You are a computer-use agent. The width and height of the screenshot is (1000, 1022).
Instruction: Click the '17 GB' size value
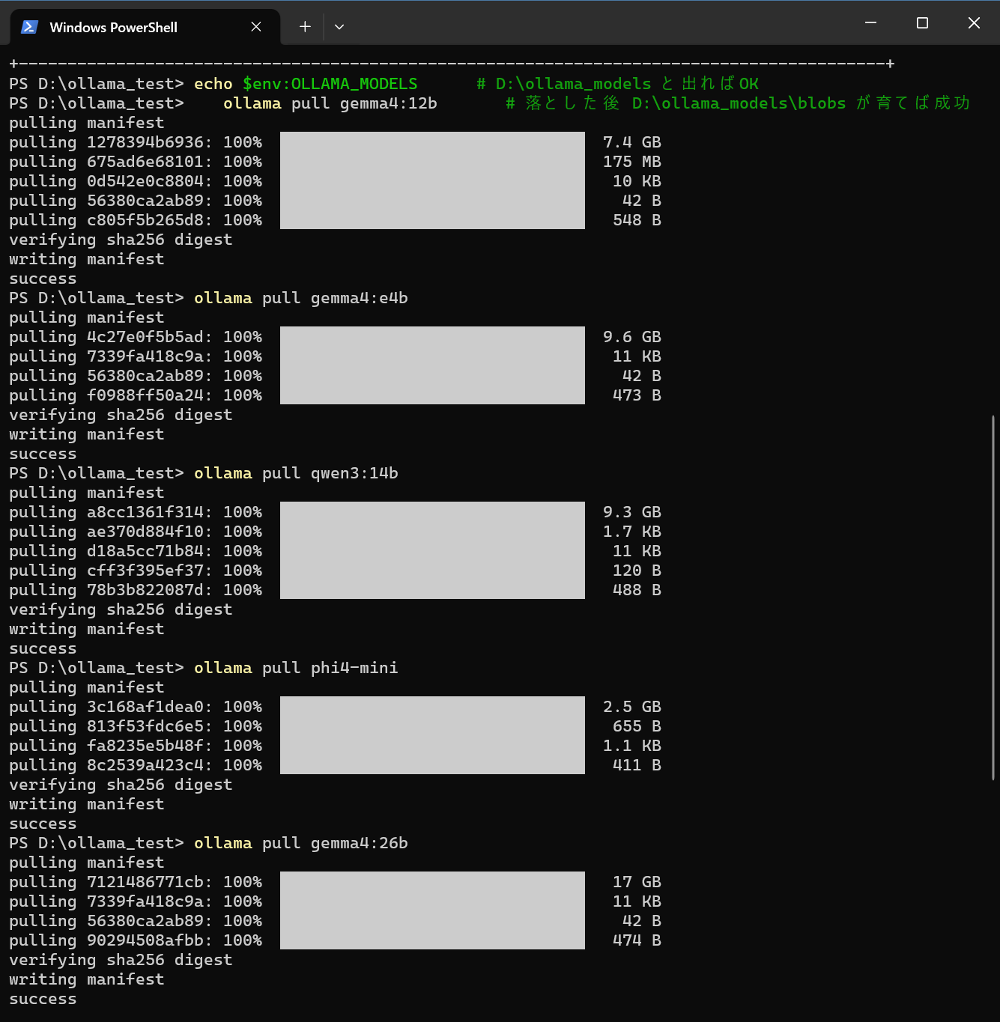coord(637,882)
